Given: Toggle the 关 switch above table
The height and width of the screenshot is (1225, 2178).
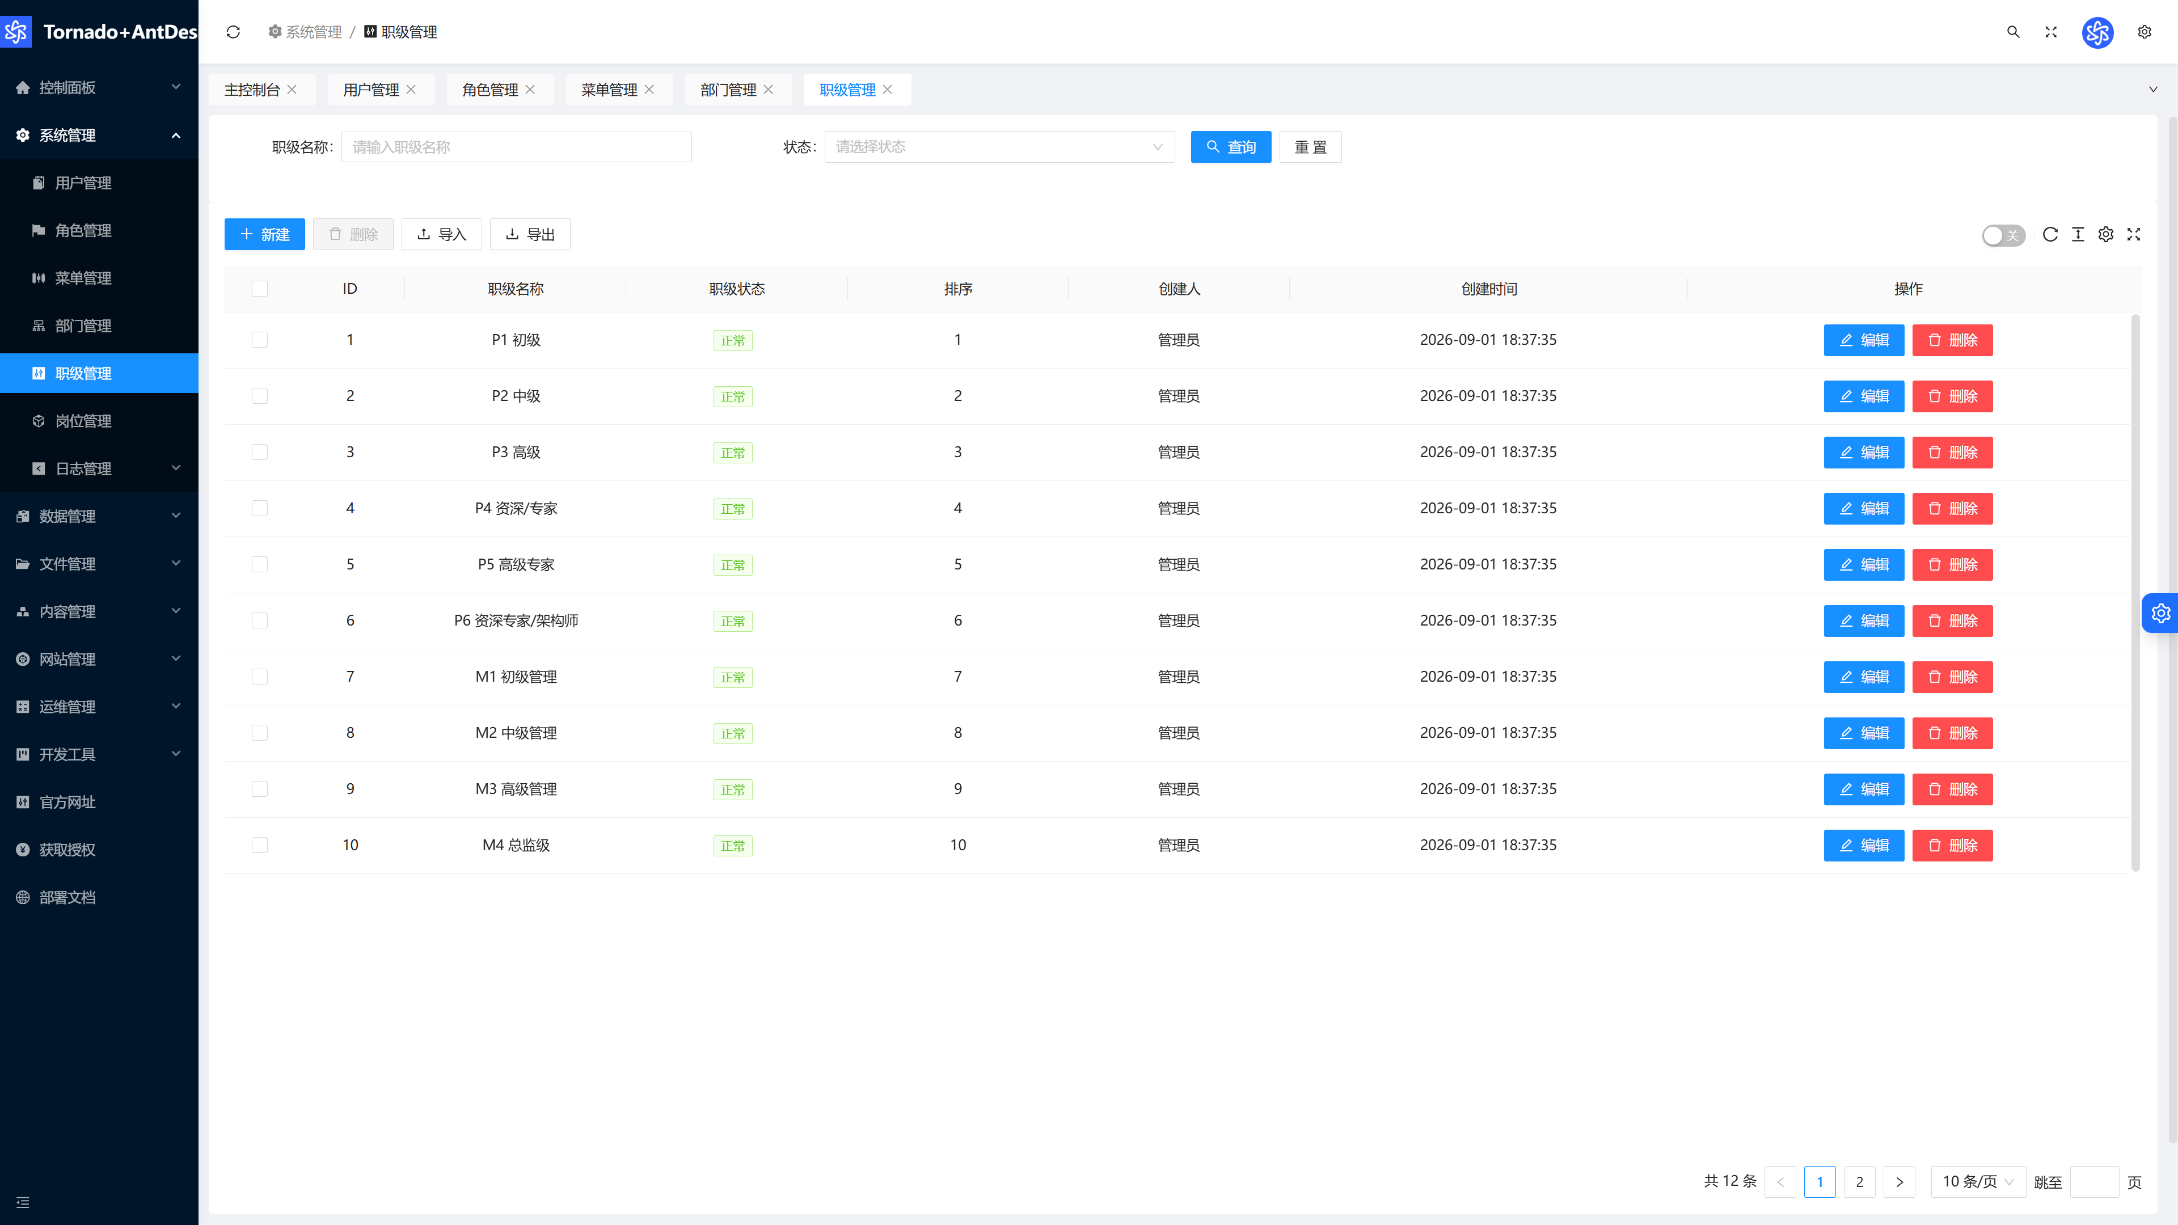Looking at the screenshot, I should click(x=2004, y=235).
